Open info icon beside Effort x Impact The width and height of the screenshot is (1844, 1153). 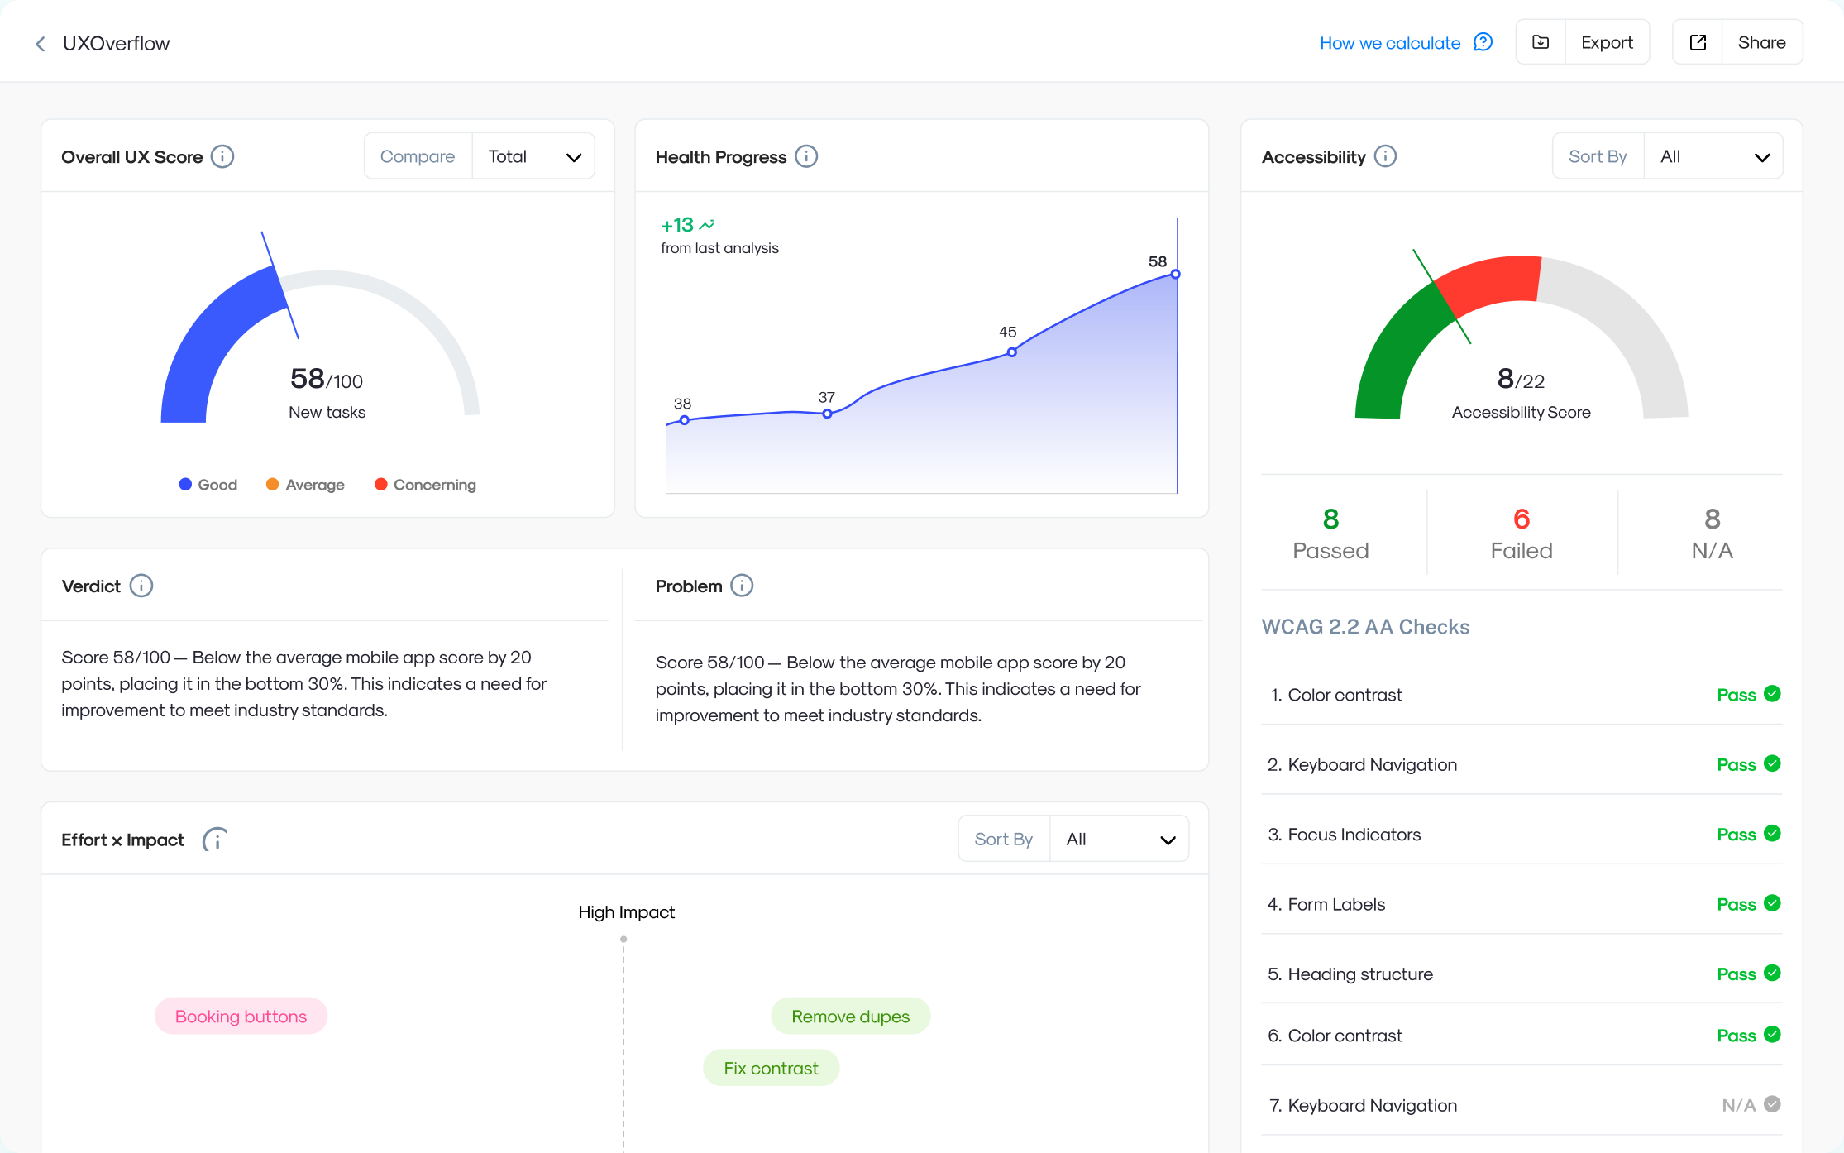[215, 840]
